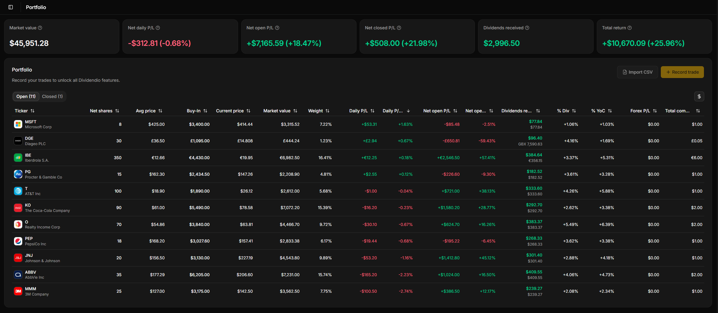Screen dimensions: 718x313
Task: Open Dividends received info icon
Action: pos(527,28)
